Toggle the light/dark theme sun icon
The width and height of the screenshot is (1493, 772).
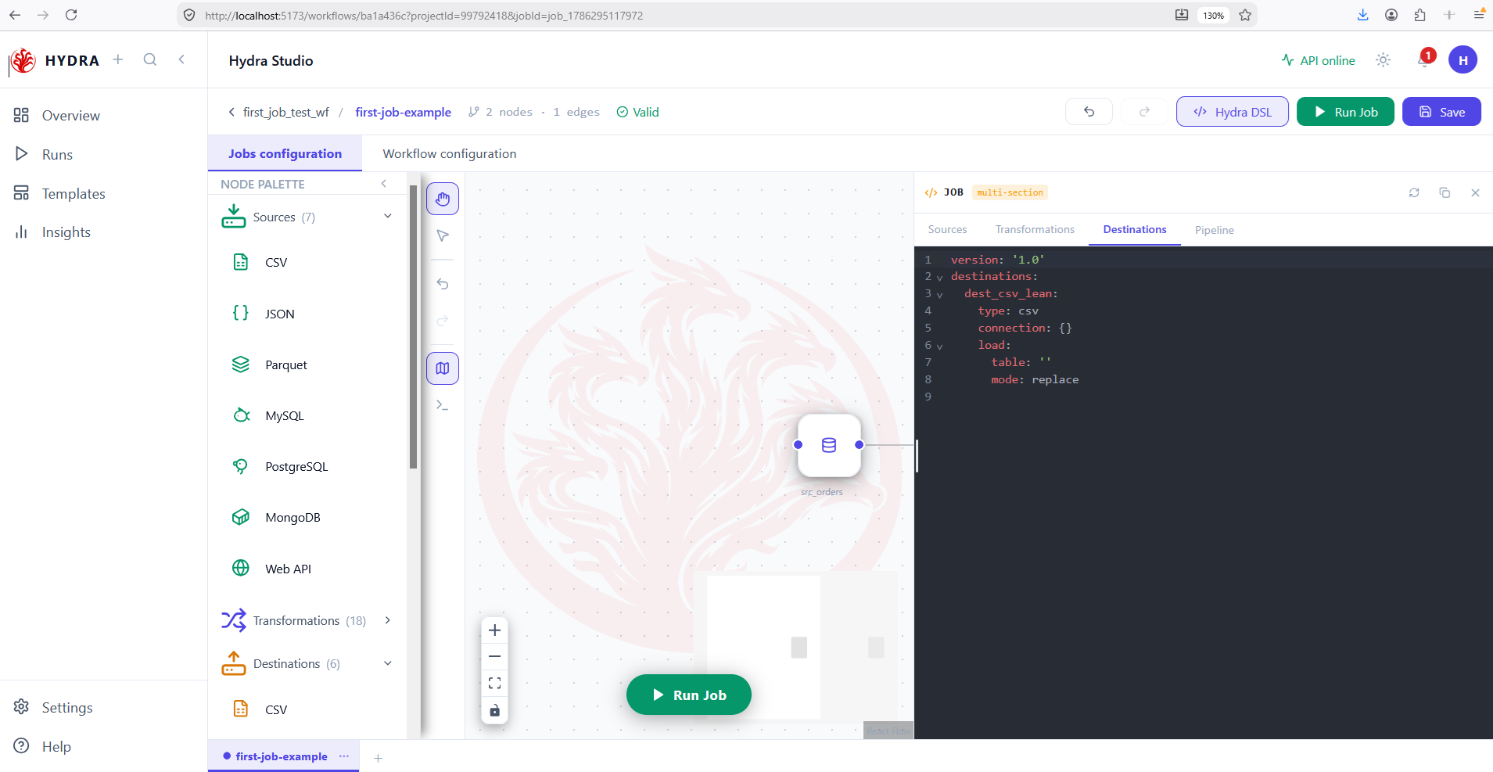[1384, 60]
